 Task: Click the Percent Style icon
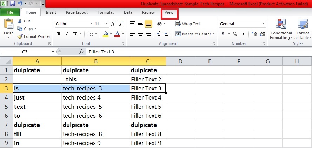click(235, 34)
